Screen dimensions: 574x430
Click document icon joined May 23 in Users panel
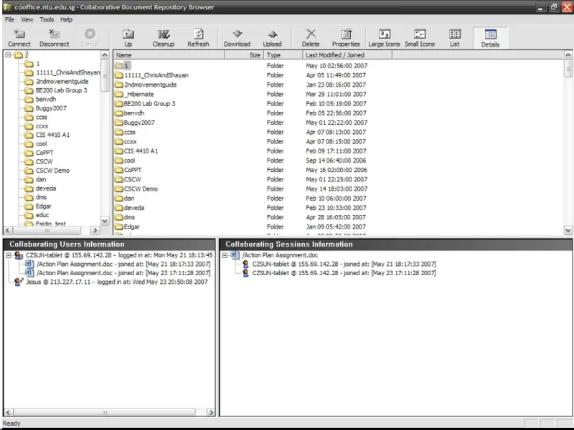click(x=29, y=273)
